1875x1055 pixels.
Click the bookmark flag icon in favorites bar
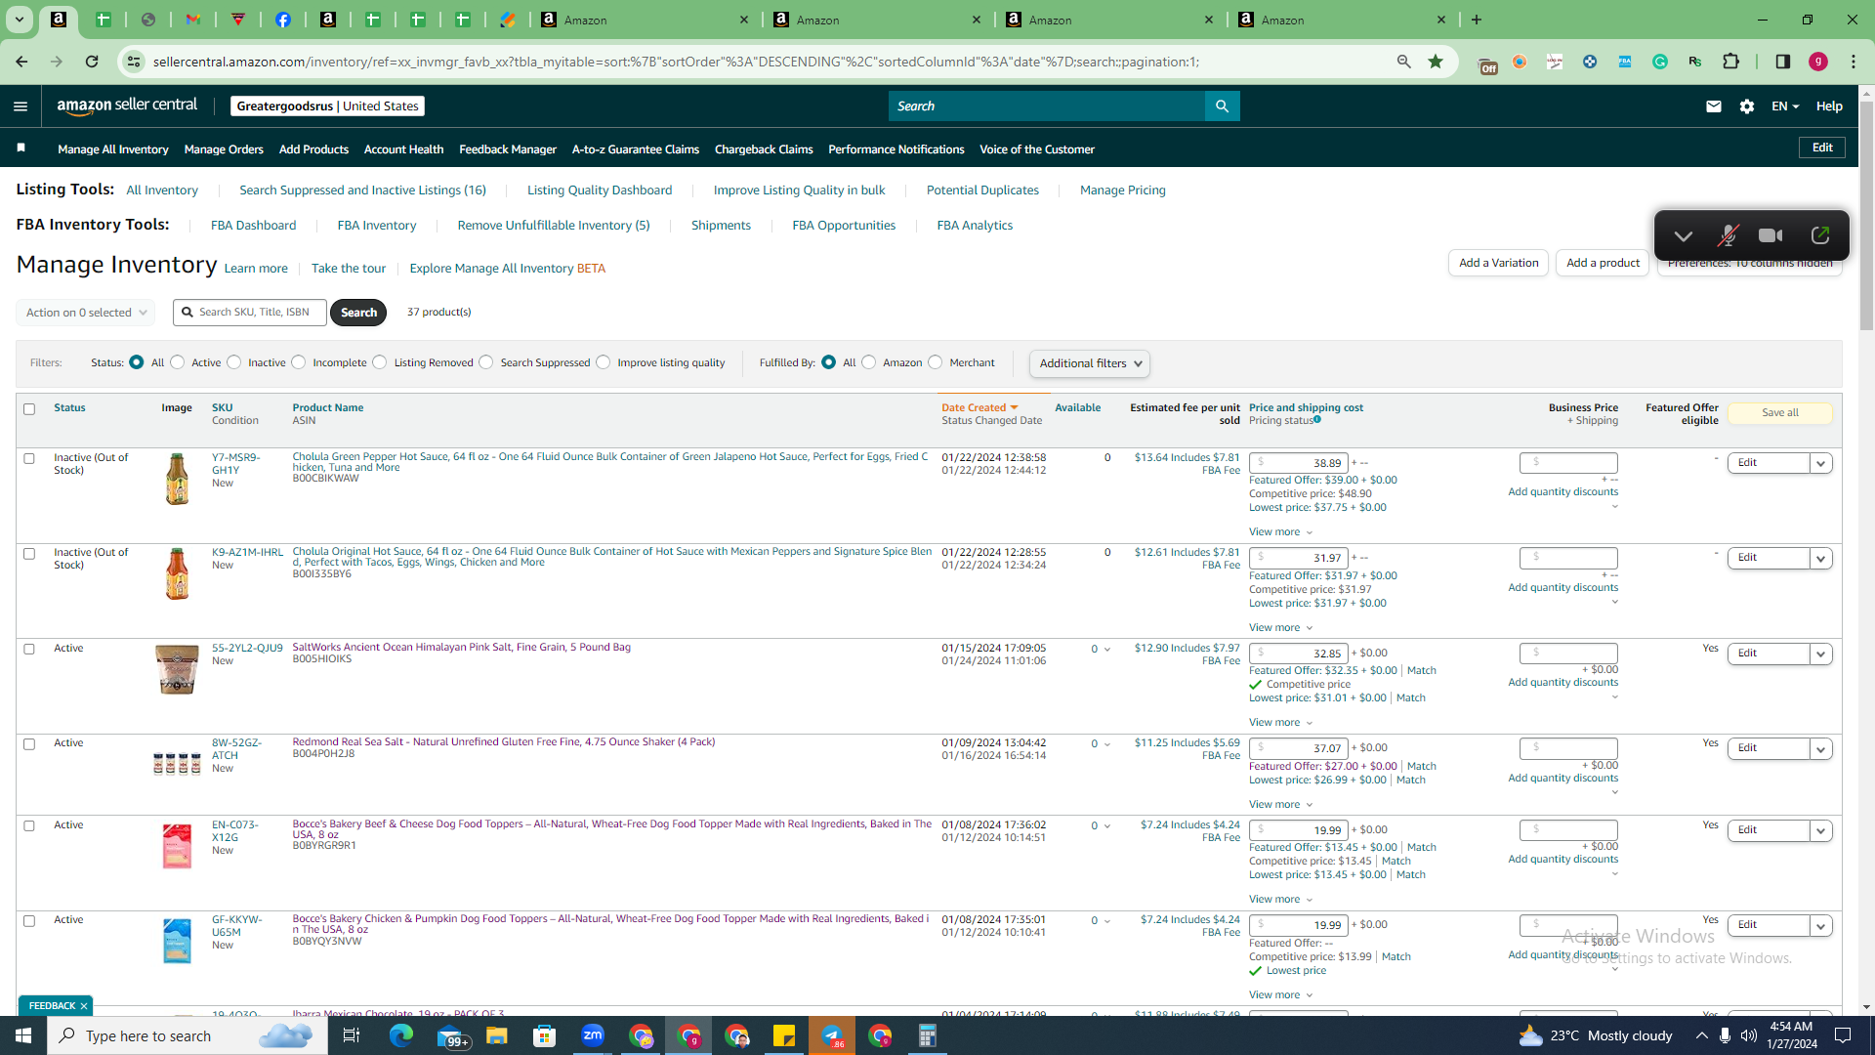click(21, 148)
